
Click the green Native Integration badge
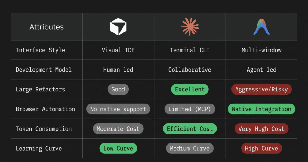(x=261, y=109)
